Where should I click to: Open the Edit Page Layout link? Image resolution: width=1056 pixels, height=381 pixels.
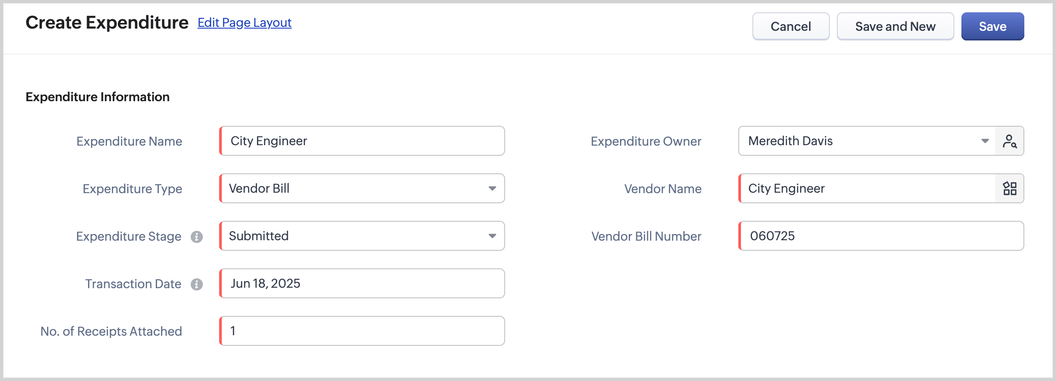click(x=244, y=23)
